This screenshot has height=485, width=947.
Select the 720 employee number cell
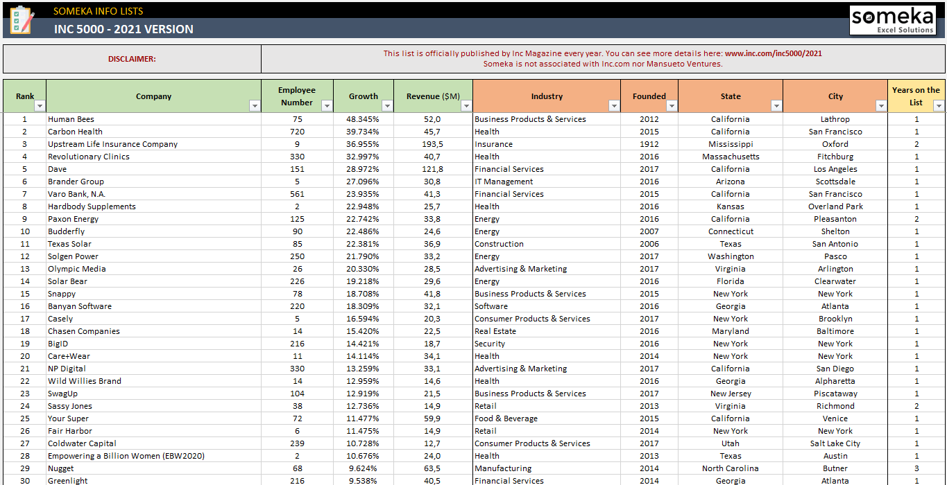[x=297, y=132]
